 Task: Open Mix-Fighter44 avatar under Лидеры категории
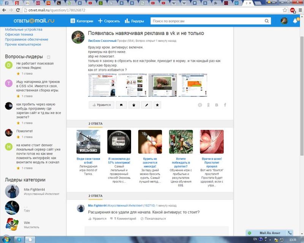(x=12, y=191)
